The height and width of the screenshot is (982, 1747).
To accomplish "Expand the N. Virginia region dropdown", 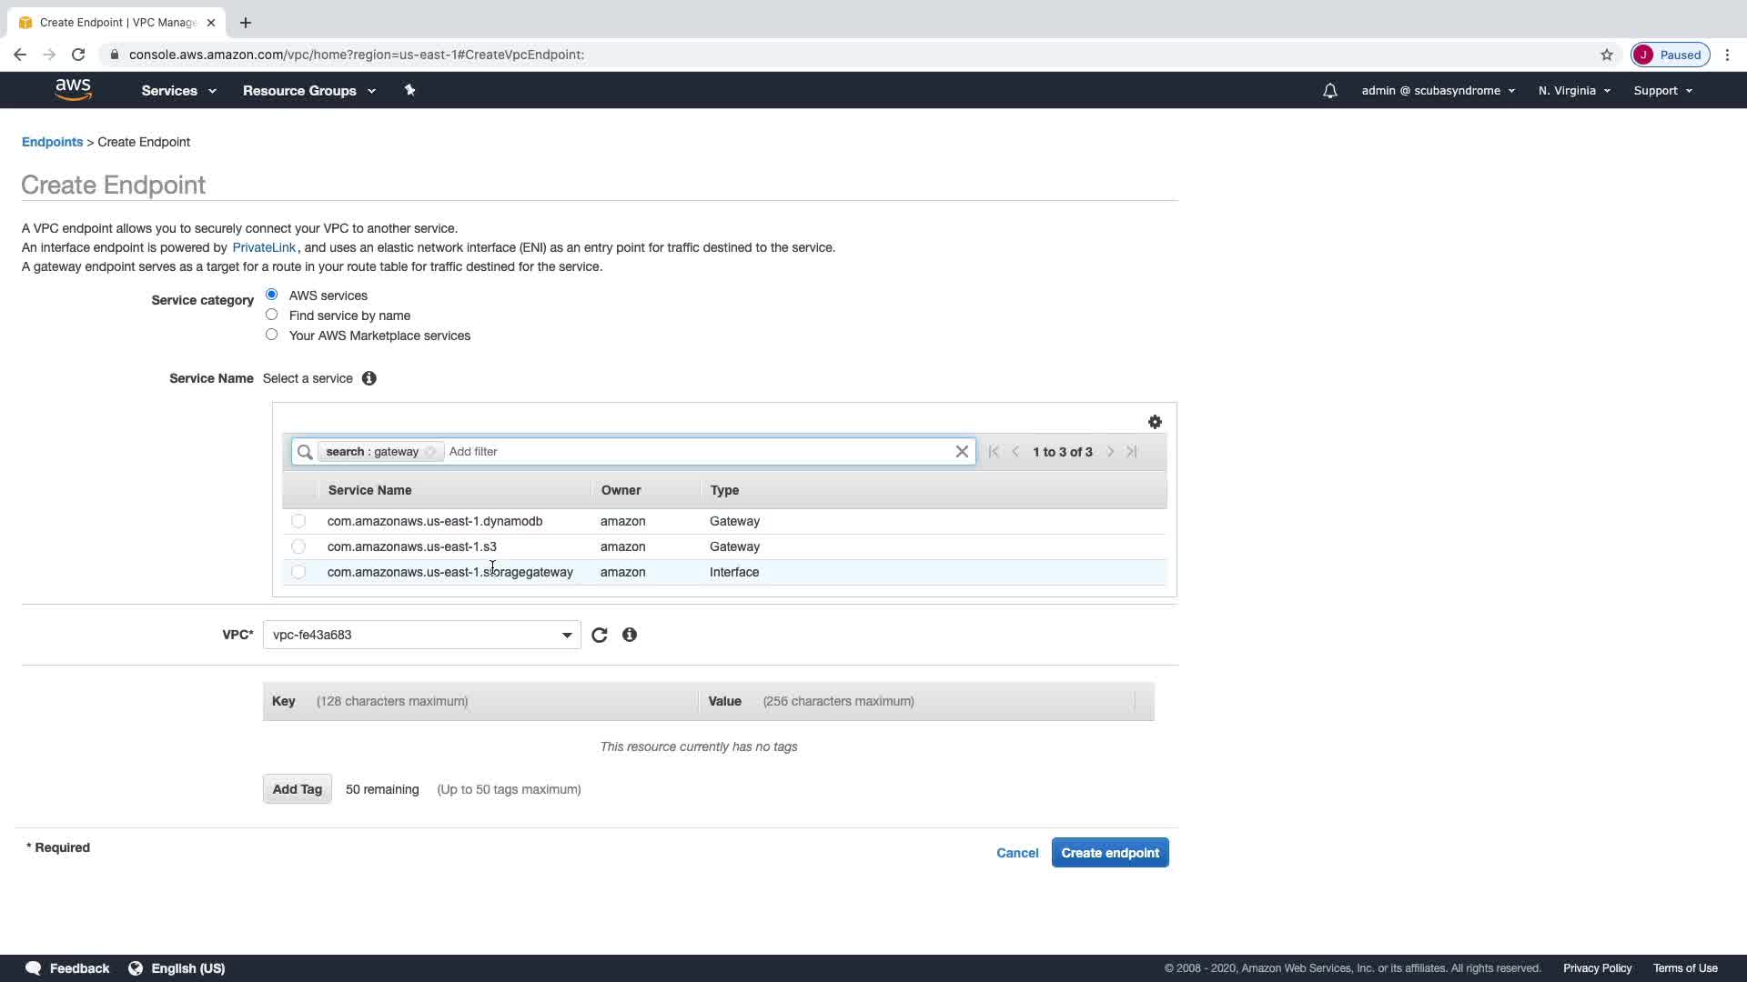I will tap(1573, 91).
